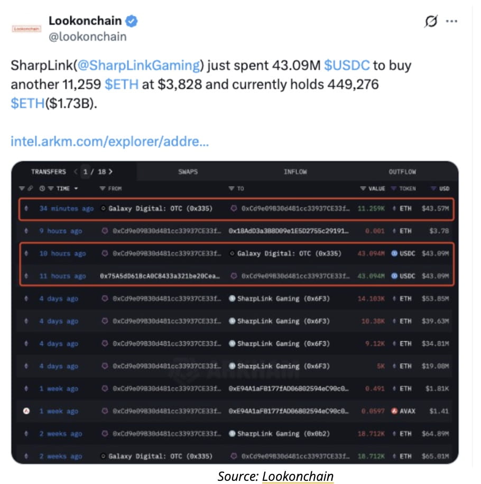Open the @SharpLinkGaming mention link

[x=138, y=66]
